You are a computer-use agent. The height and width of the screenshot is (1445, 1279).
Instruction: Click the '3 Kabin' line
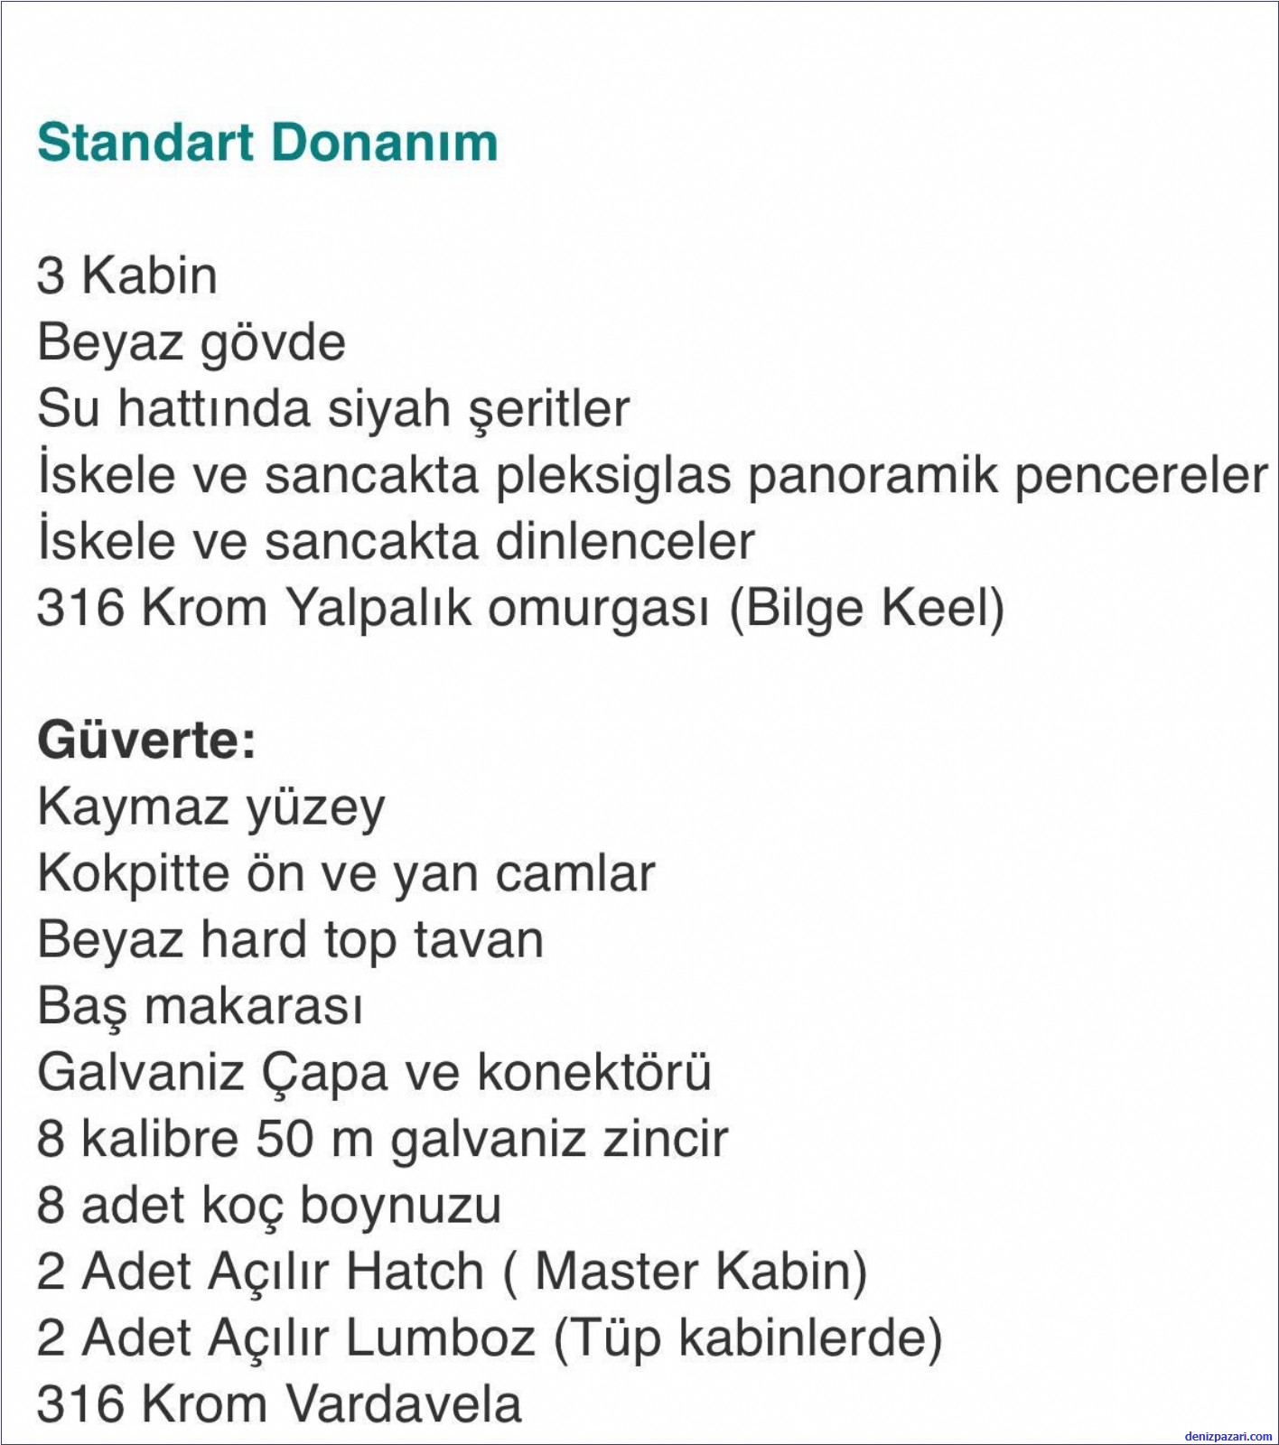(127, 275)
